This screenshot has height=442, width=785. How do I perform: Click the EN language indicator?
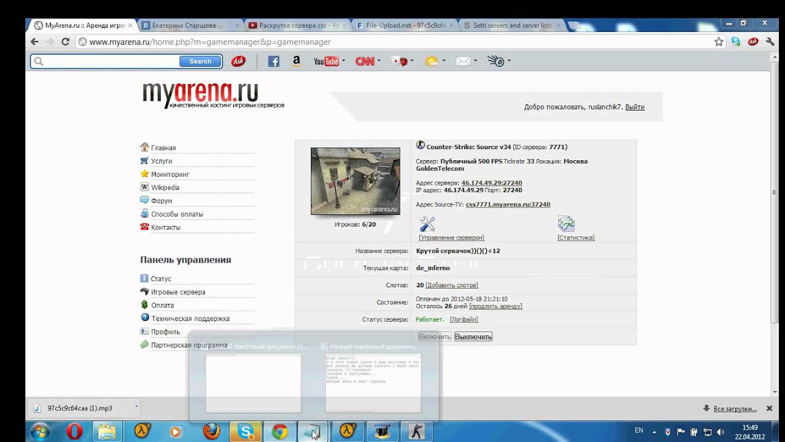point(638,431)
